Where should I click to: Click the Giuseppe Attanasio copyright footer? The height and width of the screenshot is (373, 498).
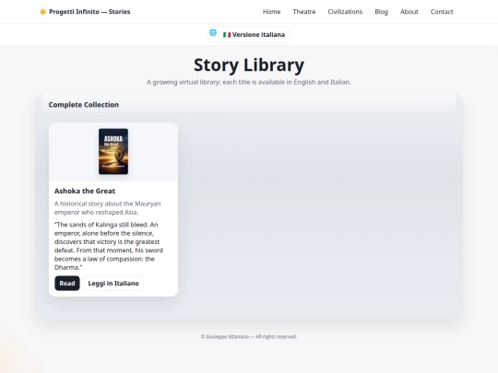click(249, 336)
